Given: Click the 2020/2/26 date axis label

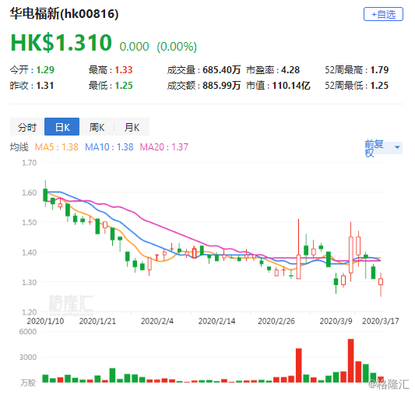Looking at the screenshot, I should coord(276,321).
